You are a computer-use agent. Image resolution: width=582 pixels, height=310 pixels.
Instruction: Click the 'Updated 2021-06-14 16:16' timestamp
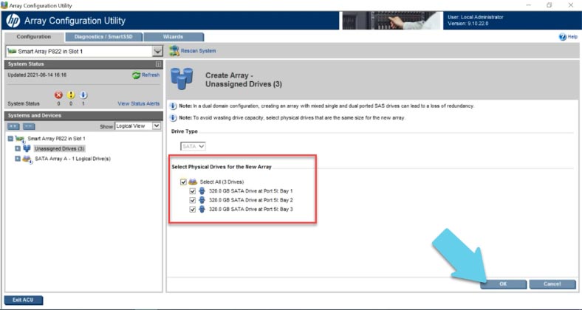[37, 75]
